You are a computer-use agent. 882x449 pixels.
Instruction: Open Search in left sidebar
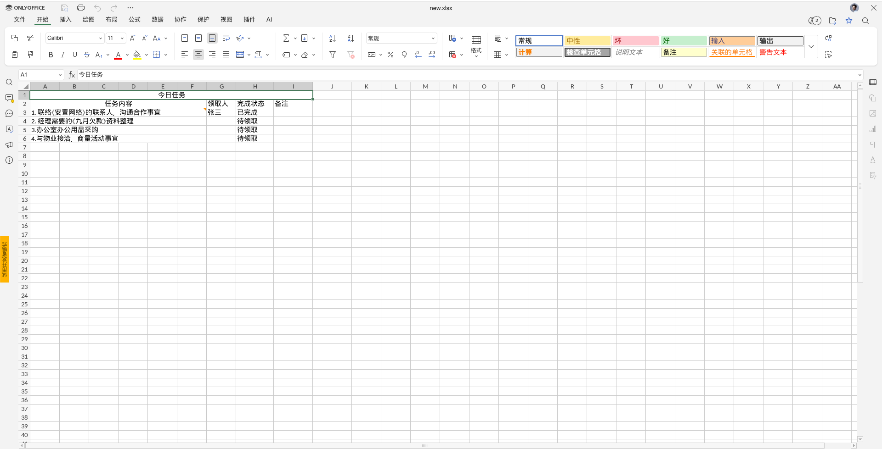pyautogui.click(x=9, y=83)
